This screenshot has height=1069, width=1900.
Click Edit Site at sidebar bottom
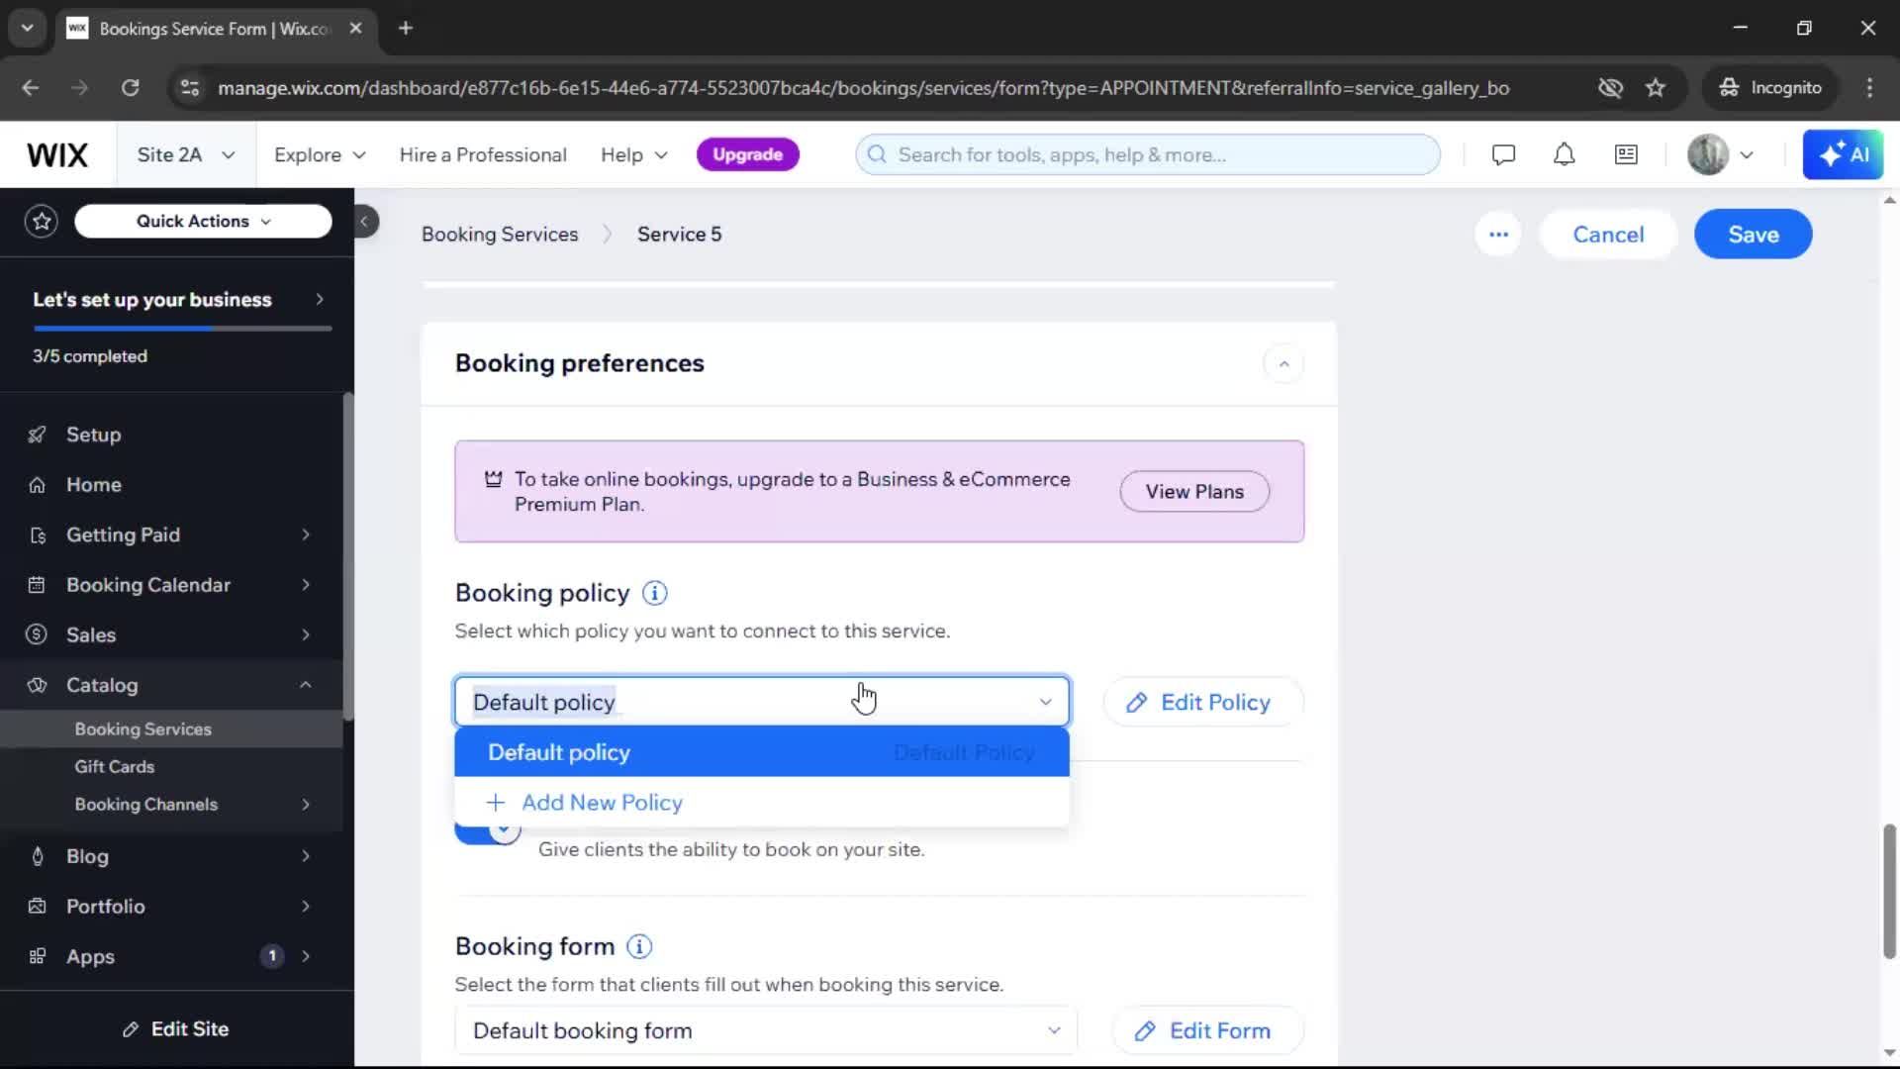[x=176, y=1029]
